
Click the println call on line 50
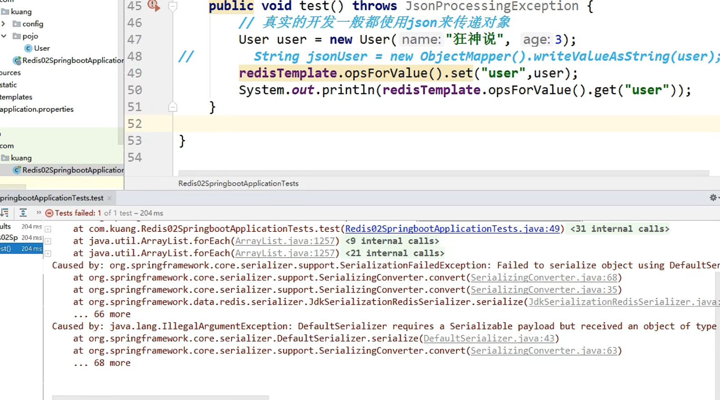[348, 90]
